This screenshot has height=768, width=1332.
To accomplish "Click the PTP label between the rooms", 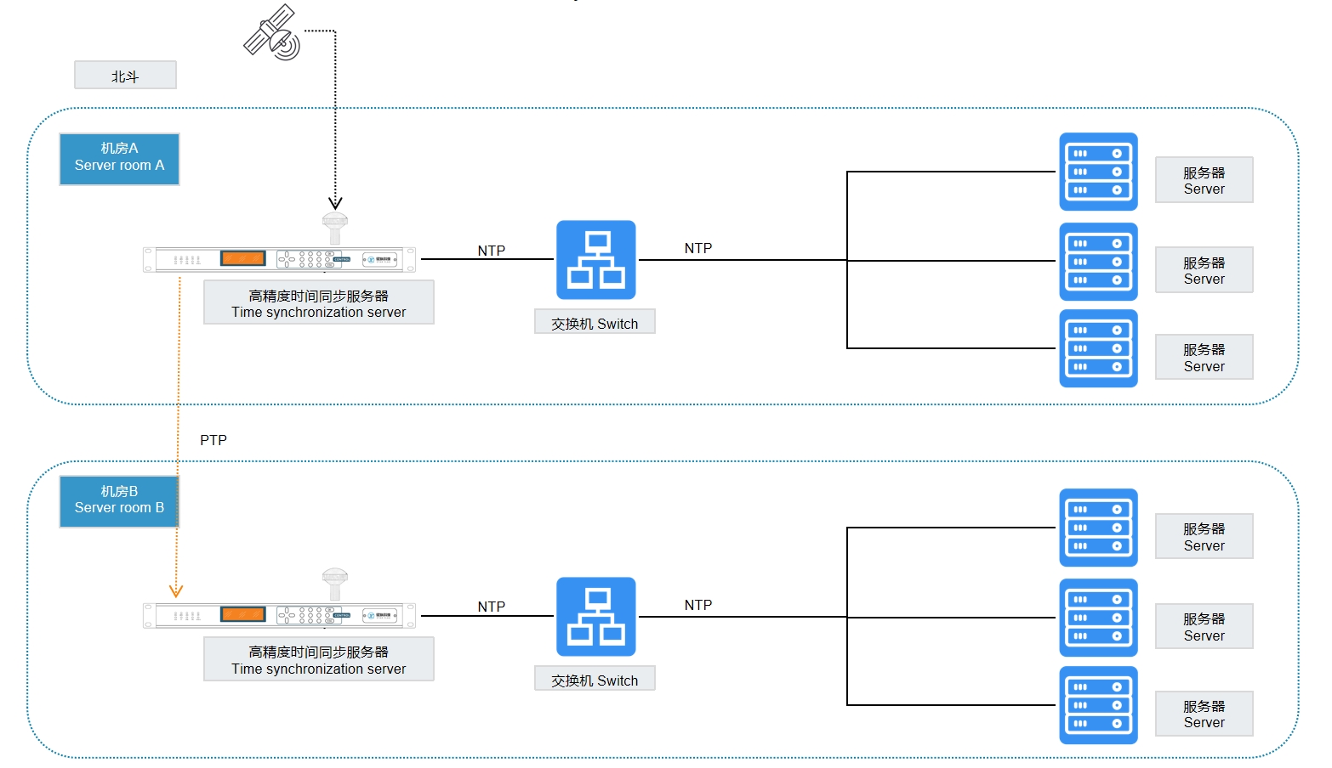I will pyautogui.click(x=213, y=440).
